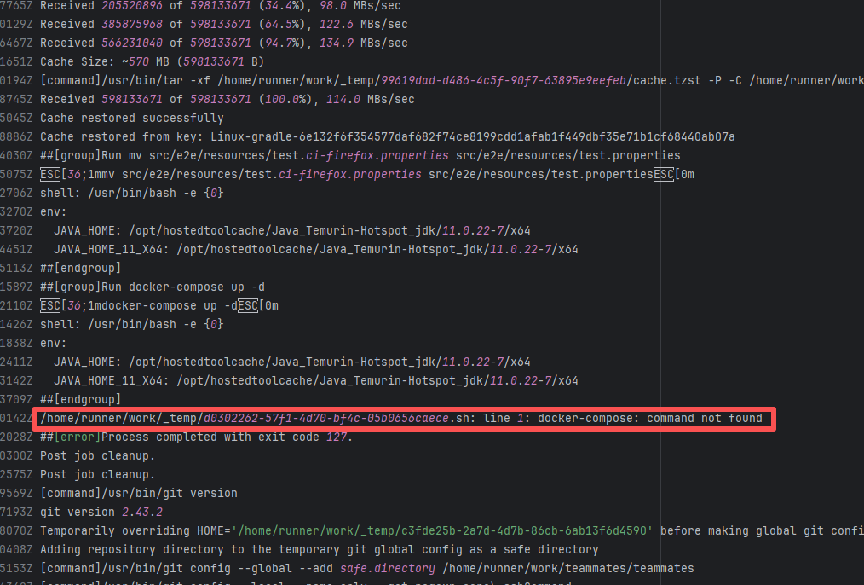Click the '[command]/usr/bin/git version' line

[138, 493]
